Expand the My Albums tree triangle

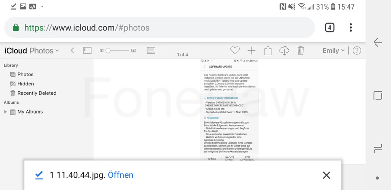click(5, 112)
